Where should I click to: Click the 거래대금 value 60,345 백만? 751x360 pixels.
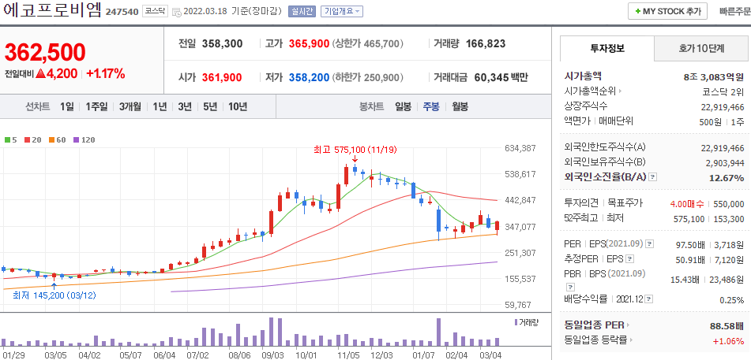[x=501, y=77]
